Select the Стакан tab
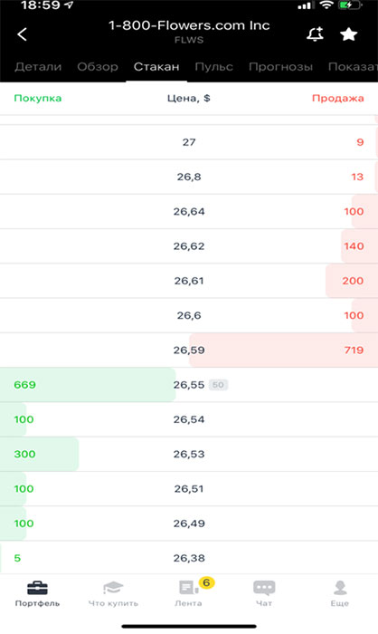Image resolution: width=378 pixels, height=634 pixels. click(156, 67)
